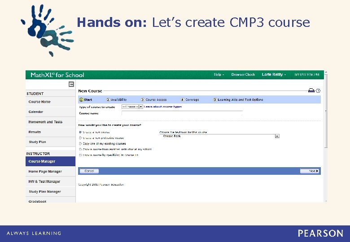Open the Help menu in header

point(219,74)
